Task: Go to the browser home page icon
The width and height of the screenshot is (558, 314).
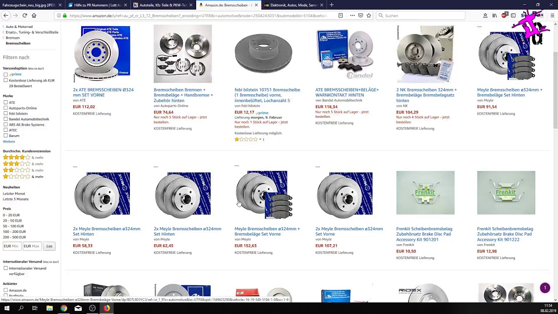Action: pos(34,16)
